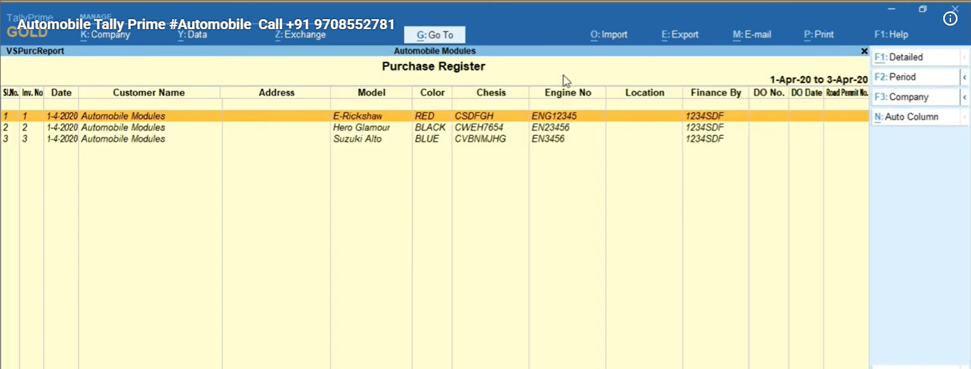Viewport: 971px width, 369px height.
Task: Click the VSPurcReport label
Action: pos(35,51)
